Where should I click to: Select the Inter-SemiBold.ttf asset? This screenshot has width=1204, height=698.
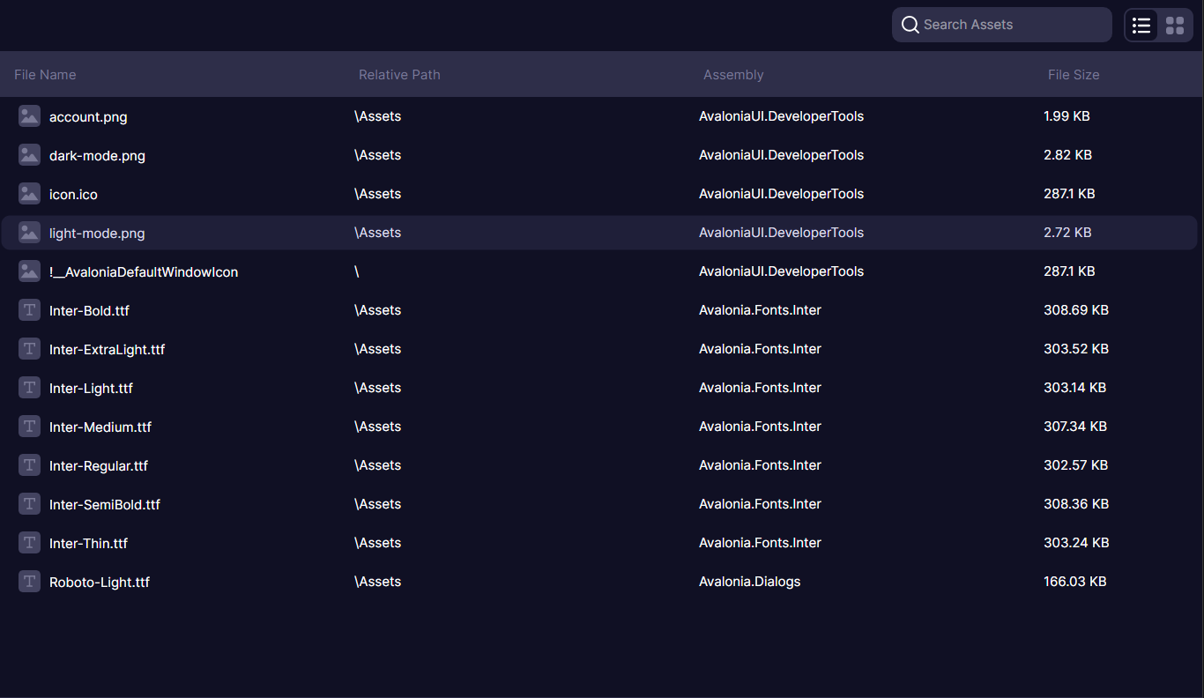353,503
